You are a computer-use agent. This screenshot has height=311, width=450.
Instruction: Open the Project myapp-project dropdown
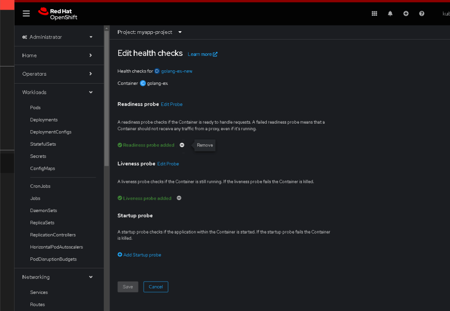pos(149,32)
